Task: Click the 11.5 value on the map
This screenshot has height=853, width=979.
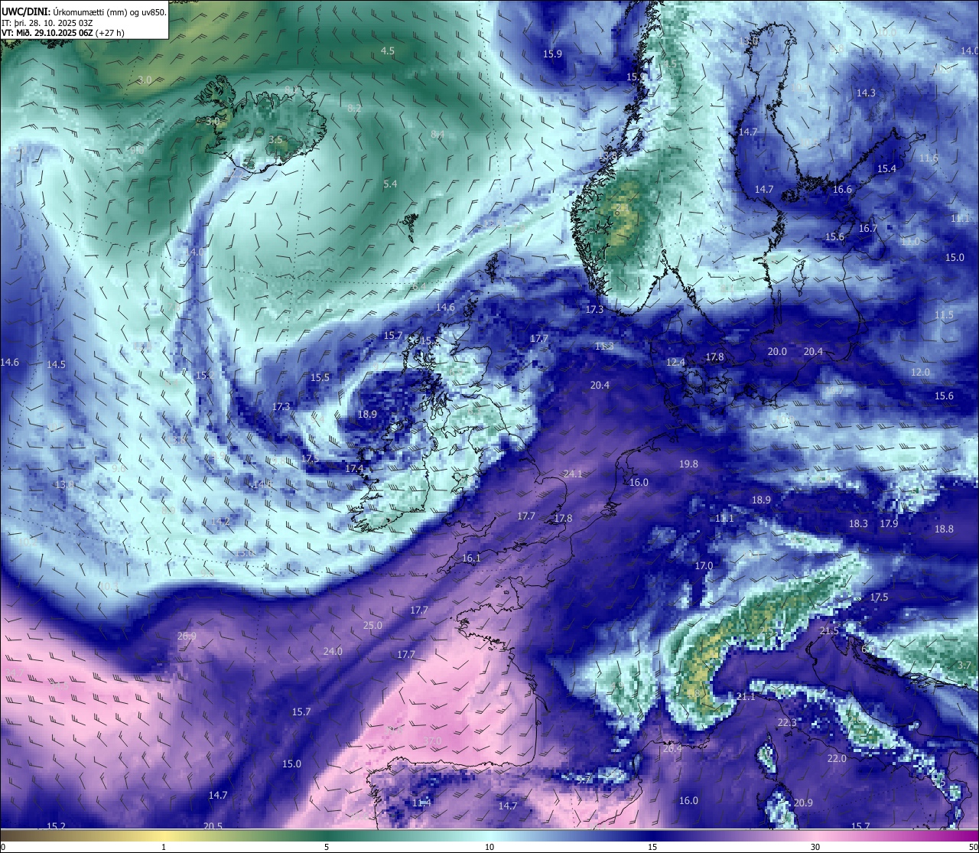Action: [x=944, y=315]
